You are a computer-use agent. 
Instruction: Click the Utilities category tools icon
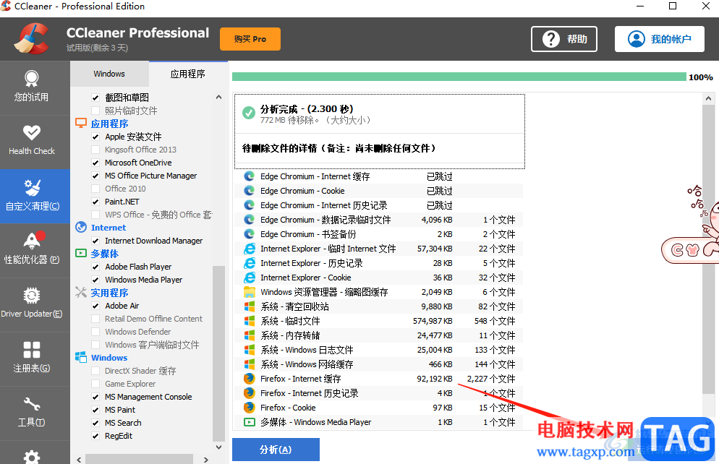tap(81, 292)
